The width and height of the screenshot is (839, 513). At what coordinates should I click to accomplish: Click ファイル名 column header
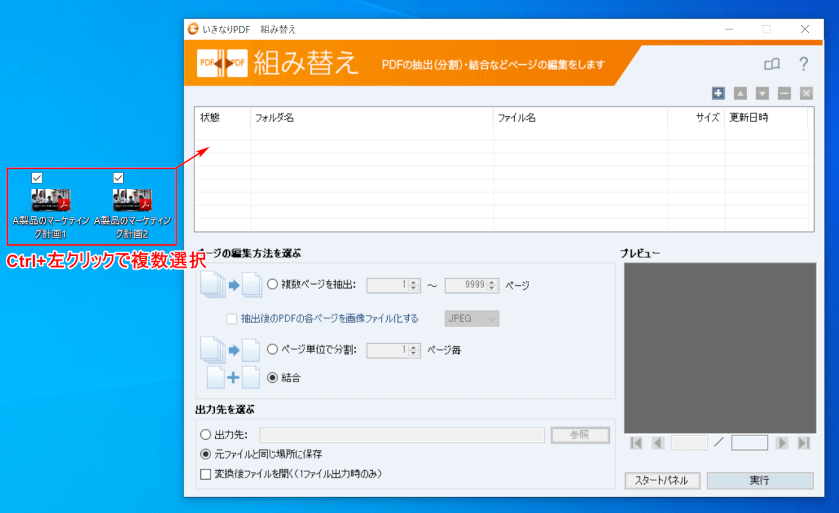click(581, 117)
